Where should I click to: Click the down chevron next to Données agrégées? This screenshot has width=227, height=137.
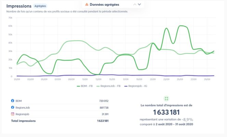139,4
